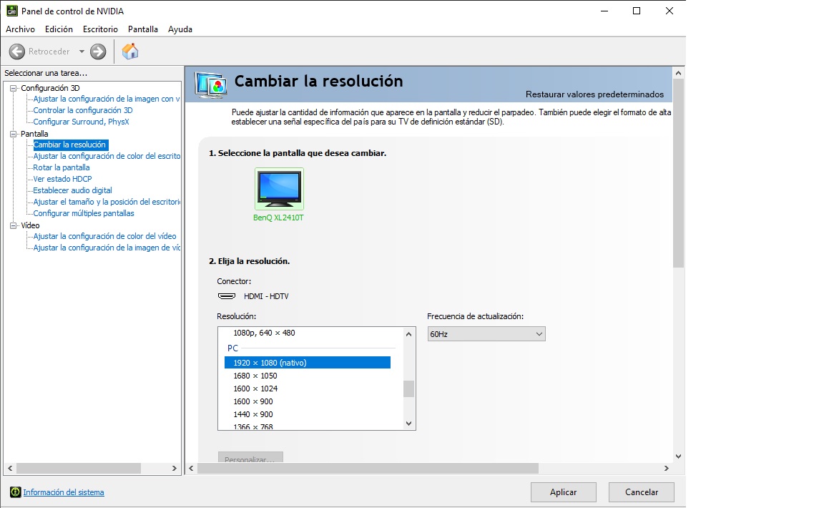Click the system information icon at bottom left
824x508 pixels.
pyautogui.click(x=15, y=492)
